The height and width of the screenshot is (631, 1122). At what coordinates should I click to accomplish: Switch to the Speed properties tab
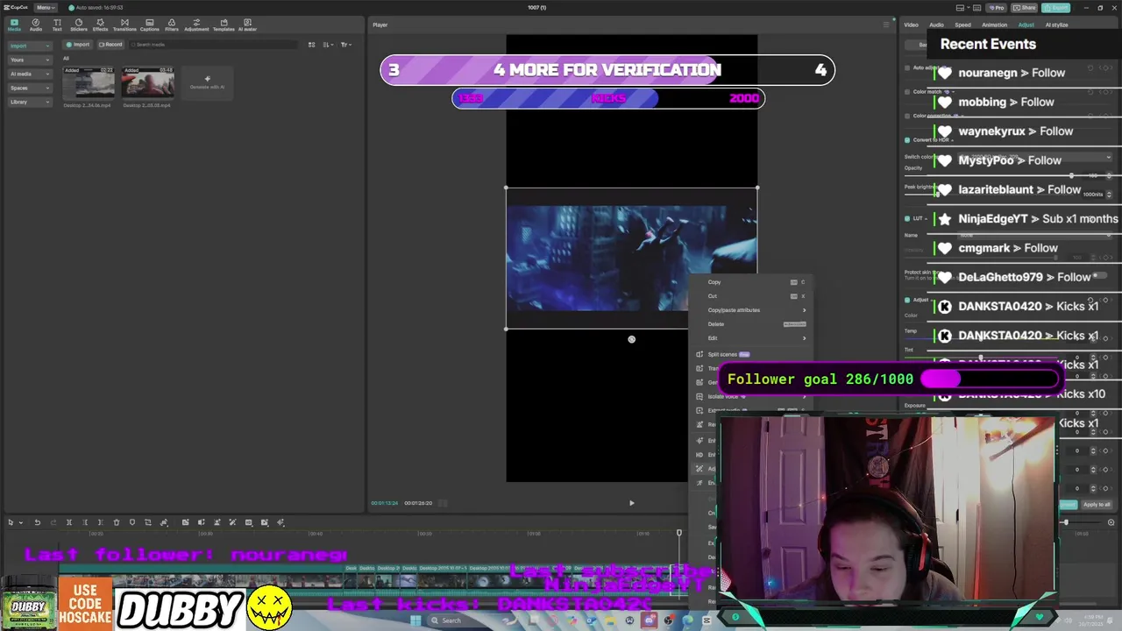click(x=962, y=25)
